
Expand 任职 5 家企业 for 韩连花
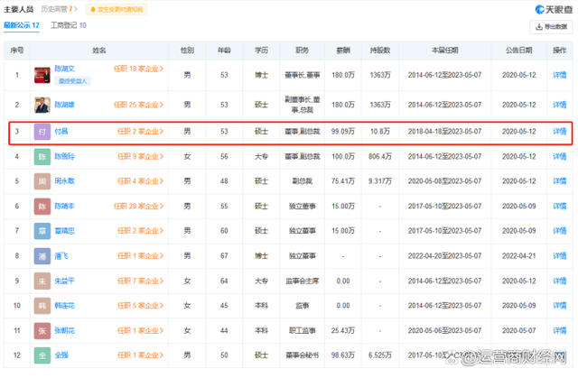141,306
